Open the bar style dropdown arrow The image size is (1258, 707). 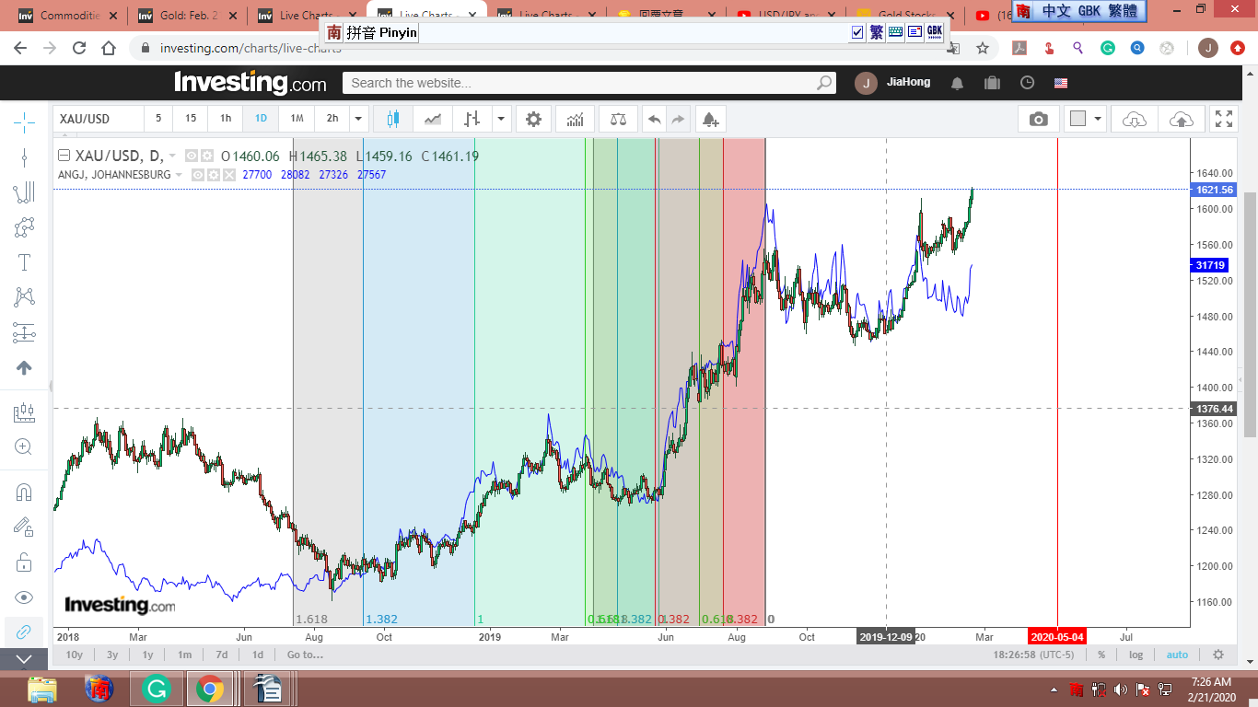click(x=501, y=119)
